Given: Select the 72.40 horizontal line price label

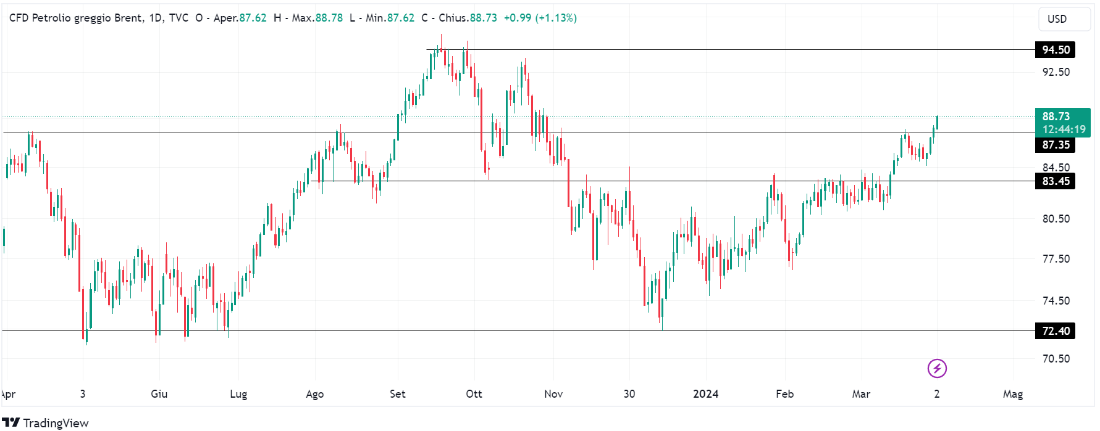Looking at the screenshot, I should pyautogui.click(x=1056, y=331).
